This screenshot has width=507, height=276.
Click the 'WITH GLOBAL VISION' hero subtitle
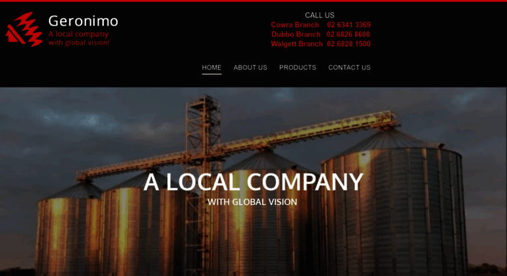click(253, 202)
